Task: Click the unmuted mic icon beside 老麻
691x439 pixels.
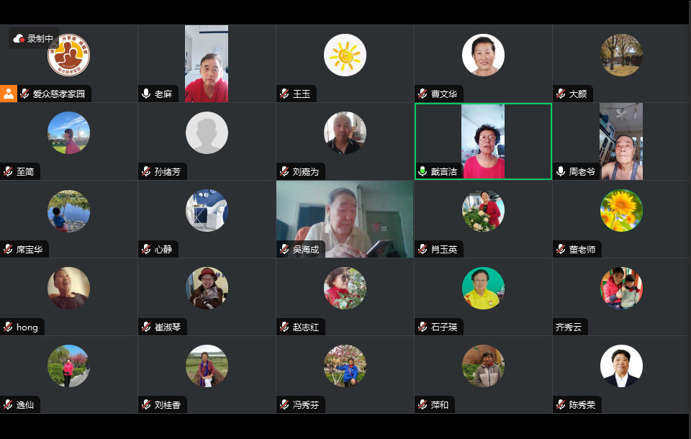Action: pyautogui.click(x=146, y=94)
